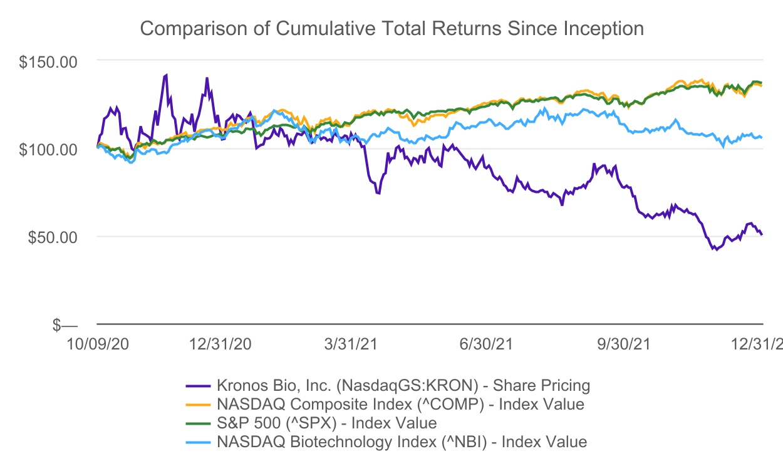The width and height of the screenshot is (783, 476).
Task: Select the NASDAQ Composite Index legend label
Action: [400, 404]
